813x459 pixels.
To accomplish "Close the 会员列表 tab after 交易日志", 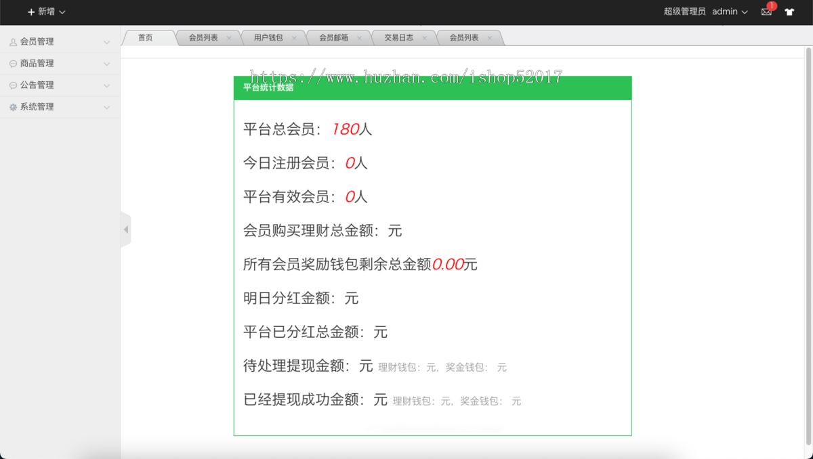I will click(x=490, y=38).
